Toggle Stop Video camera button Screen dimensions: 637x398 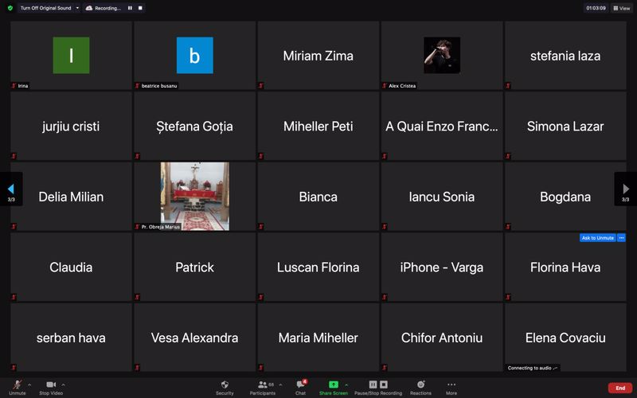(51, 384)
